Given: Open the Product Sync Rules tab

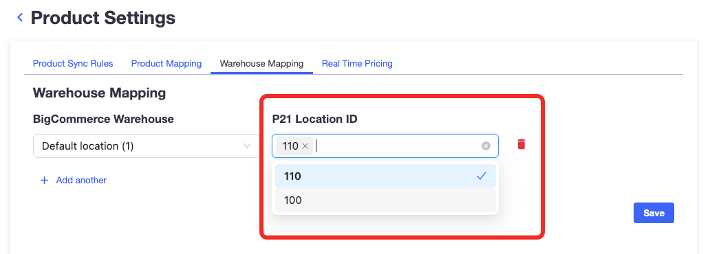Looking at the screenshot, I should pyautogui.click(x=73, y=64).
